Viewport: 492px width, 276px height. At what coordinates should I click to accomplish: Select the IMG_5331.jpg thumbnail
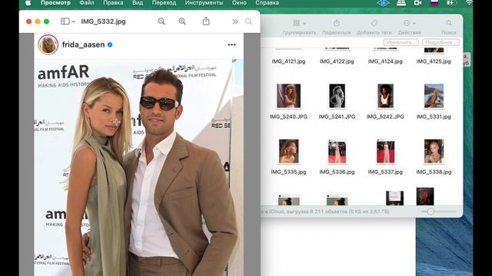point(434,96)
